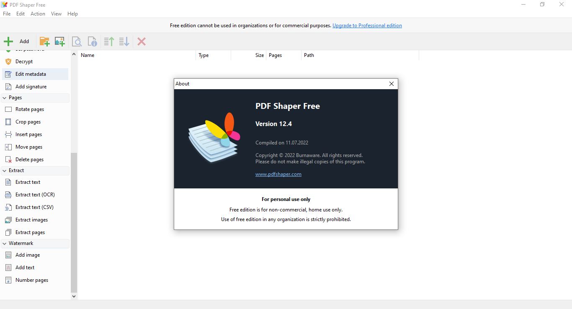Select Edit metadata in the sidebar
The height and width of the screenshot is (309, 572).
click(36, 74)
